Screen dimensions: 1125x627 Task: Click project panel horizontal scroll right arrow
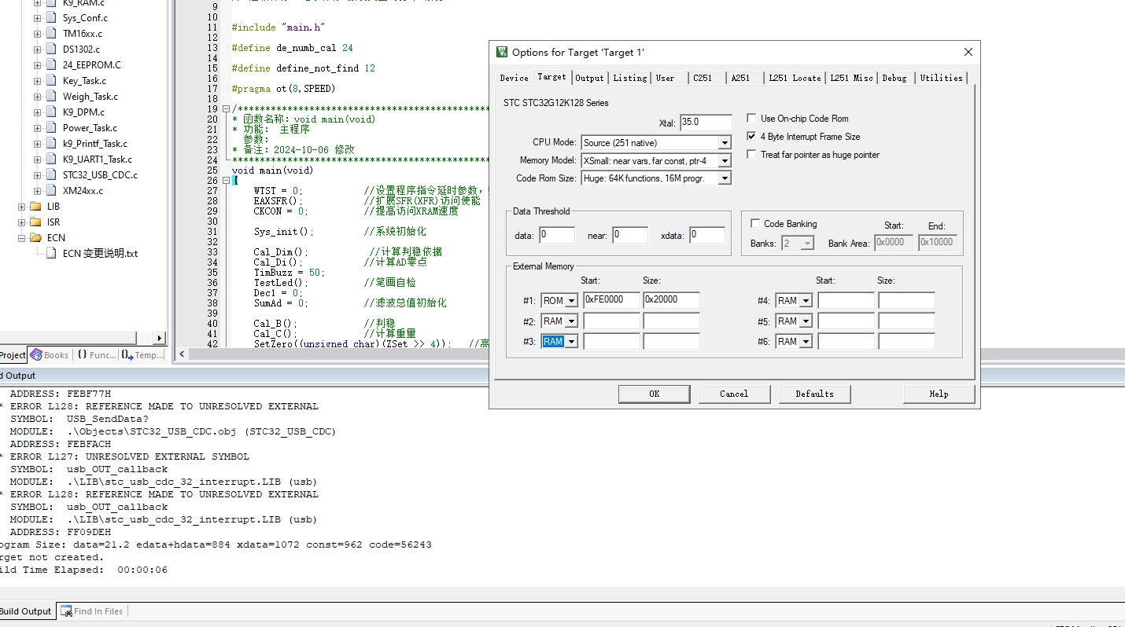pos(159,338)
